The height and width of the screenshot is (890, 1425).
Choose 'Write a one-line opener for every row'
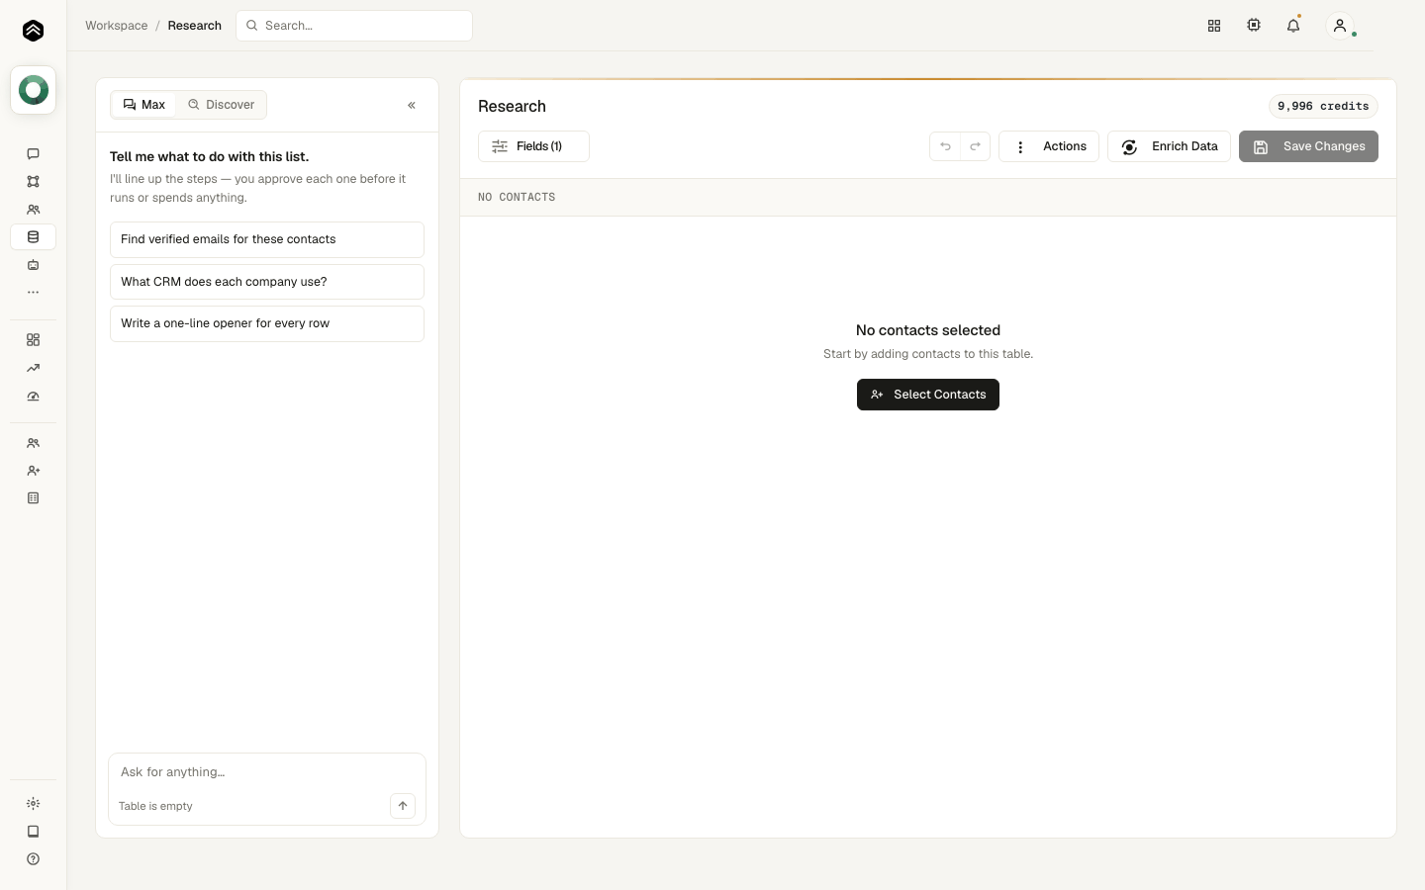[x=267, y=323]
